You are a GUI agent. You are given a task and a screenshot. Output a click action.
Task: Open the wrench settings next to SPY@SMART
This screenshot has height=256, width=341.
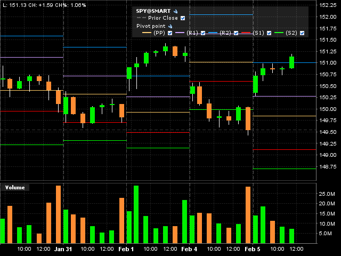pos(176,11)
